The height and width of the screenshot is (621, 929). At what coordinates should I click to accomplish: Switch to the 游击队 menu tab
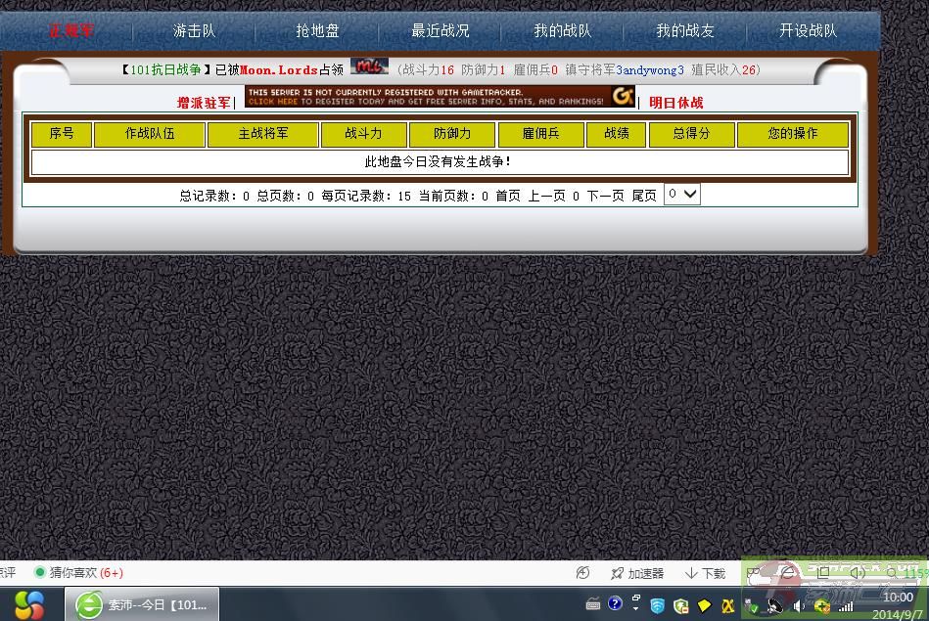click(193, 30)
